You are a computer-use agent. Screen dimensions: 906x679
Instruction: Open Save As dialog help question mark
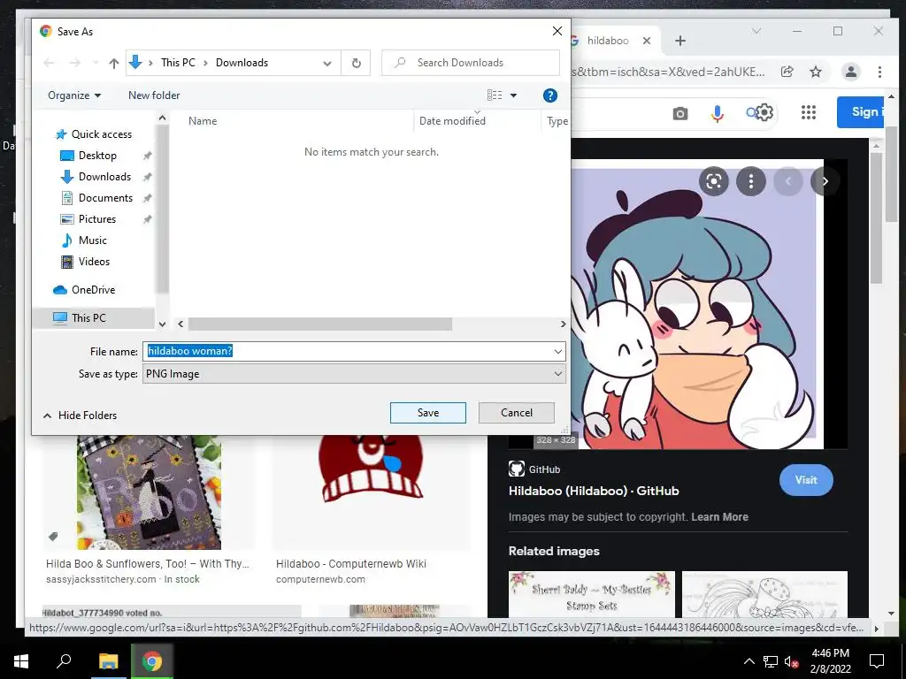point(550,95)
